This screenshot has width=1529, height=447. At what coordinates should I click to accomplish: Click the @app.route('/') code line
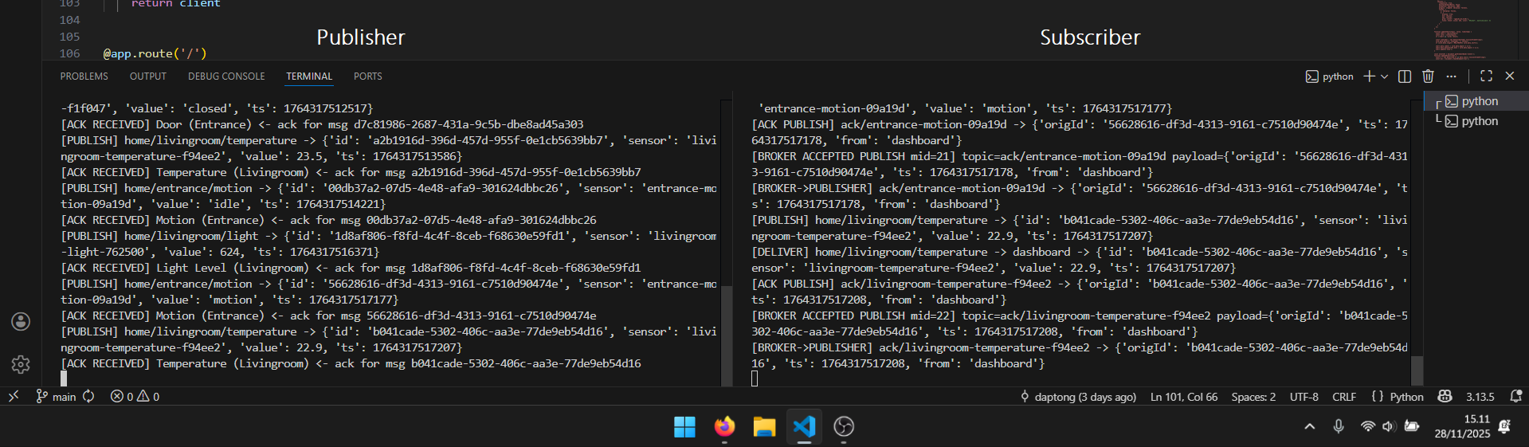pyautogui.click(x=155, y=53)
